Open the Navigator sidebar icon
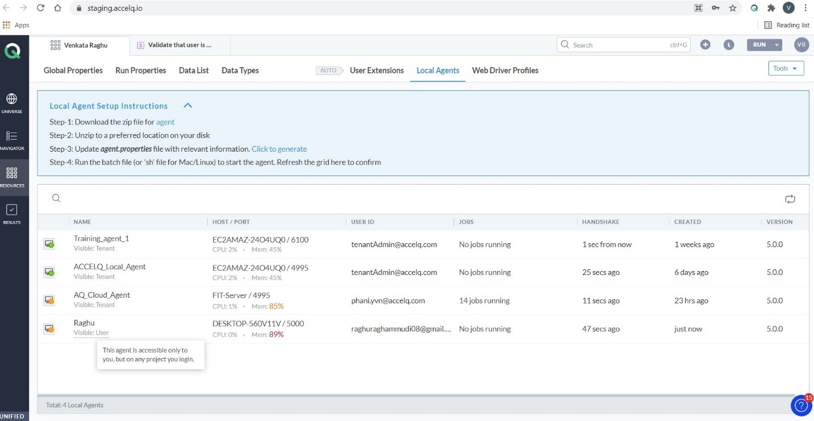The height and width of the screenshot is (421, 814). click(11, 140)
